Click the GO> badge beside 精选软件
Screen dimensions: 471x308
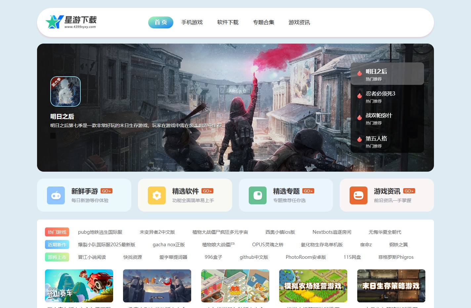pos(207,191)
